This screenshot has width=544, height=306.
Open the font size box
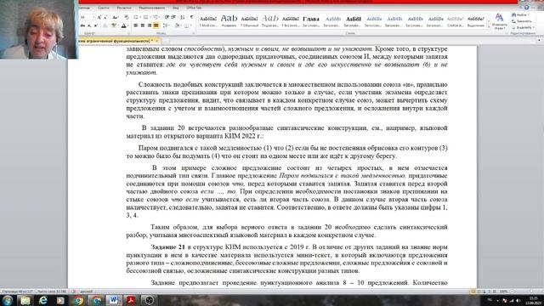click(87, 17)
